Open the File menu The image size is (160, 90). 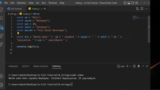pyautogui.click(x=6, y=3)
